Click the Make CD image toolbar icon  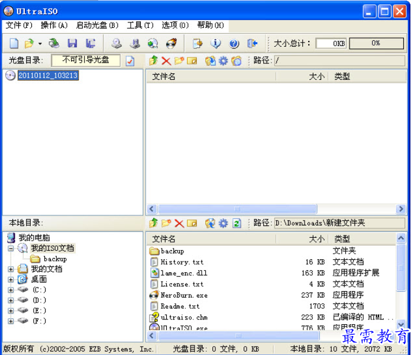pyautogui.click(x=117, y=43)
